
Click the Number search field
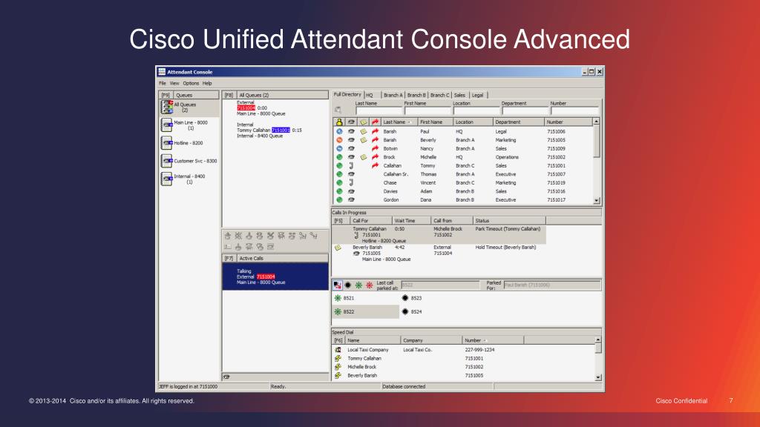[x=574, y=110]
